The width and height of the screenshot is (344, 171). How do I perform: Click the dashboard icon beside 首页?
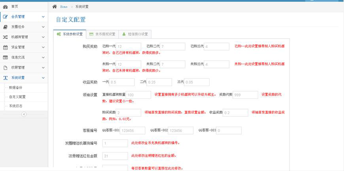coord(5,7)
